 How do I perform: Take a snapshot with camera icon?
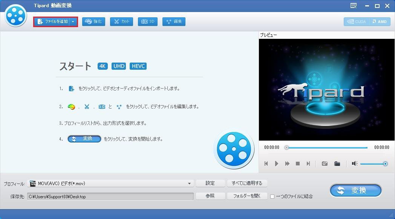325,164
